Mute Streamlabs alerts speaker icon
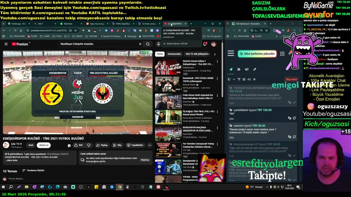 pos(249,79)
